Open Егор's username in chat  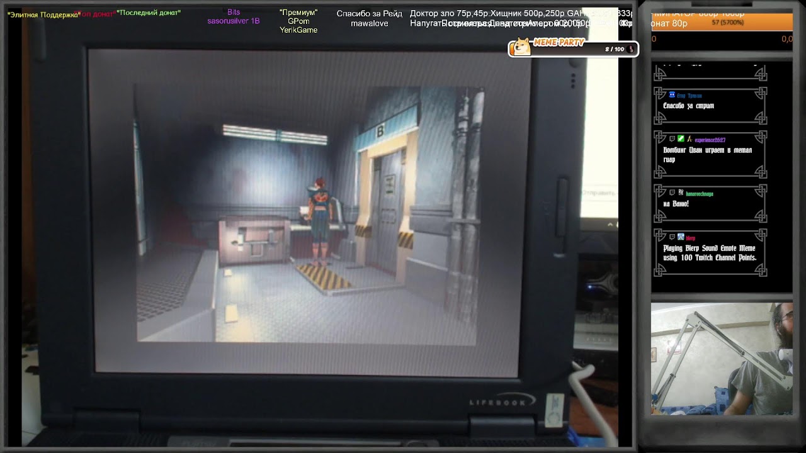click(x=690, y=96)
